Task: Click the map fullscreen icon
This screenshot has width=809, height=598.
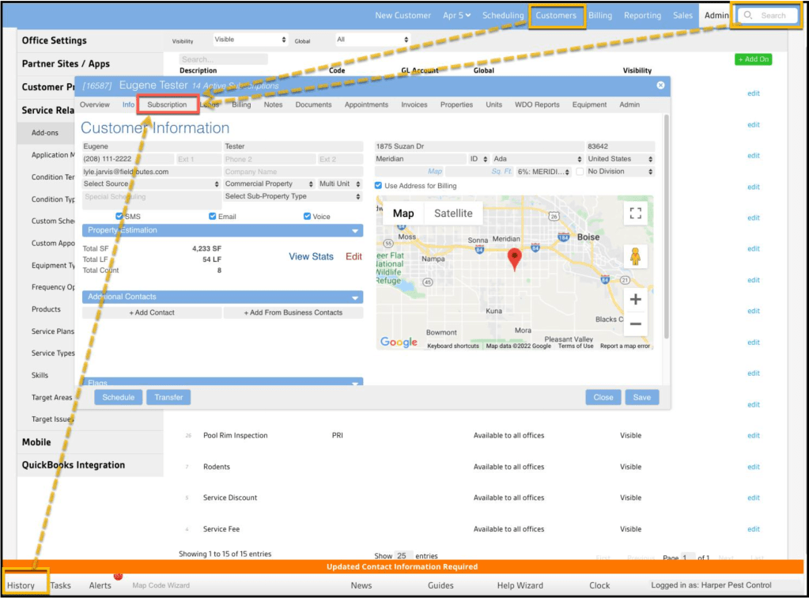Action: click(x=634, y=213)
